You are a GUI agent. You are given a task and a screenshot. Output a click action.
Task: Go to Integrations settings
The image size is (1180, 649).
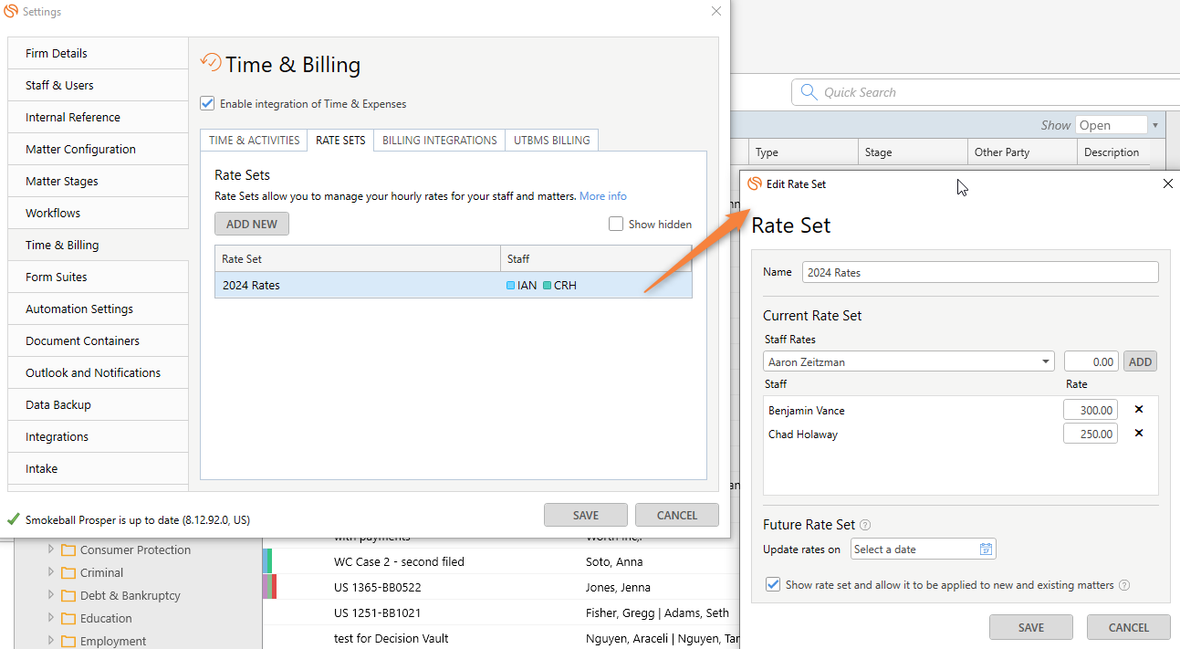pyautogui.click(x=98, y=436)
